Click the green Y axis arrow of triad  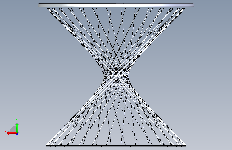point(17,128)
